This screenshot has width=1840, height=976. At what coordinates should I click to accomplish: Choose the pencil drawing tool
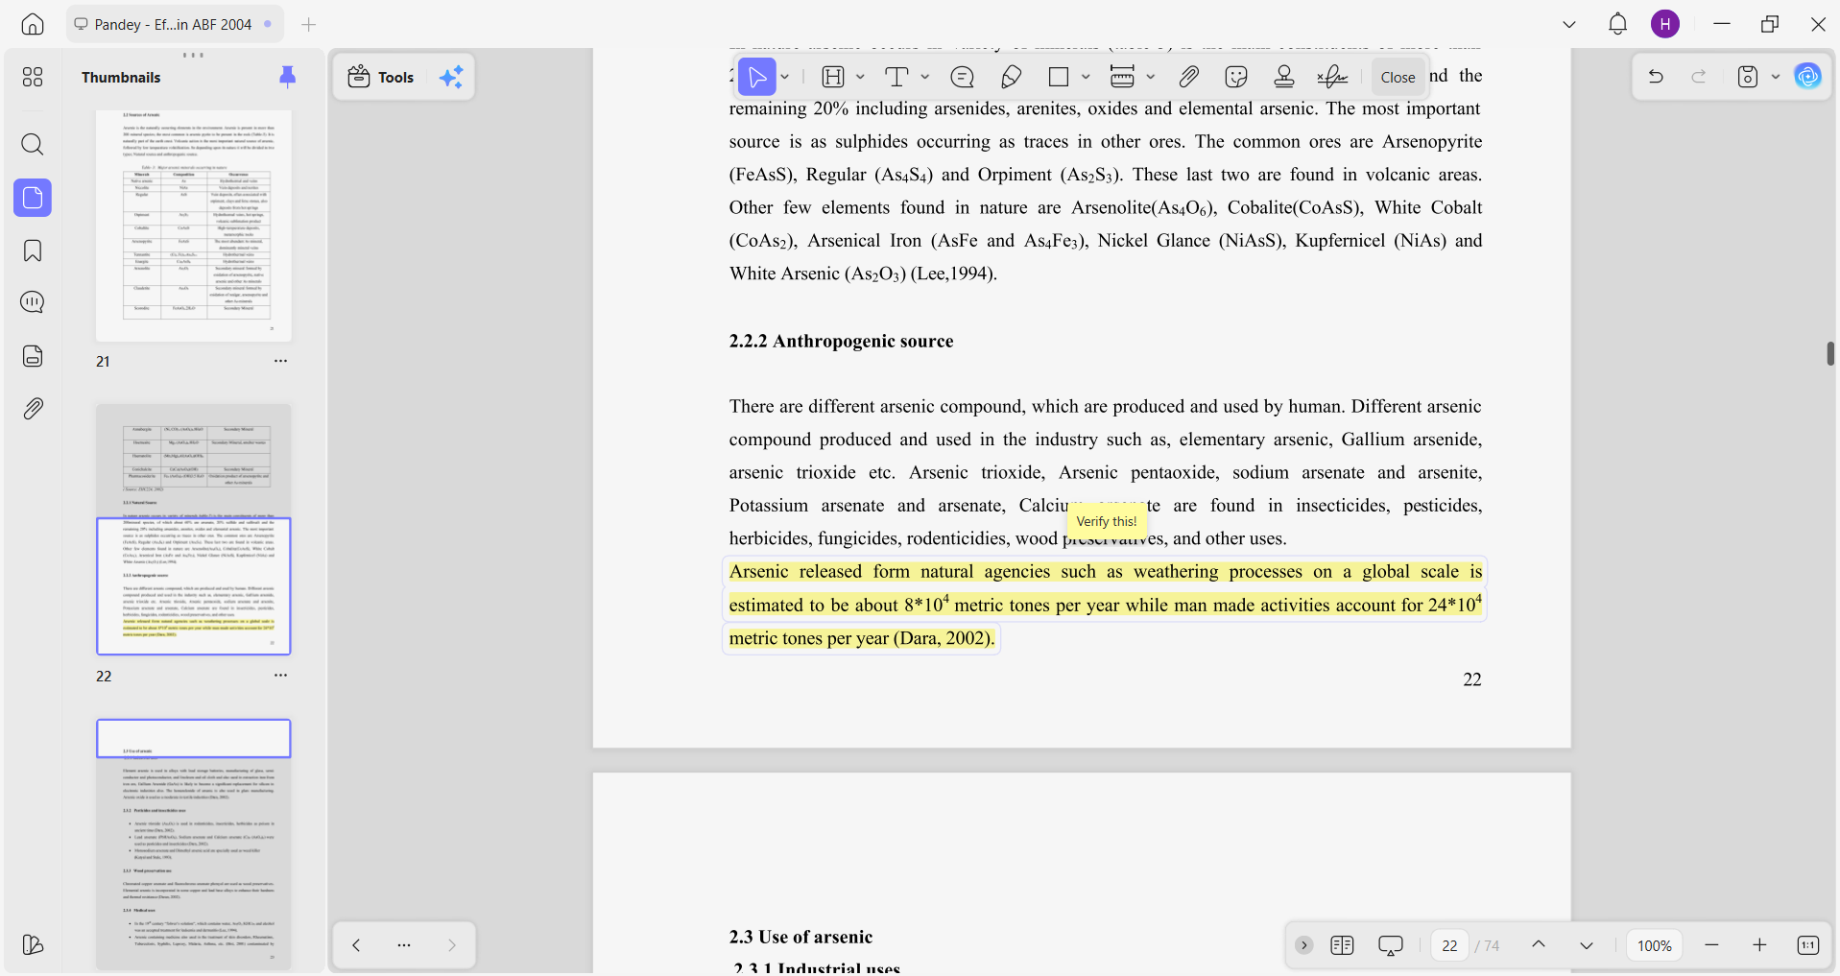(x=1011, y=77)
